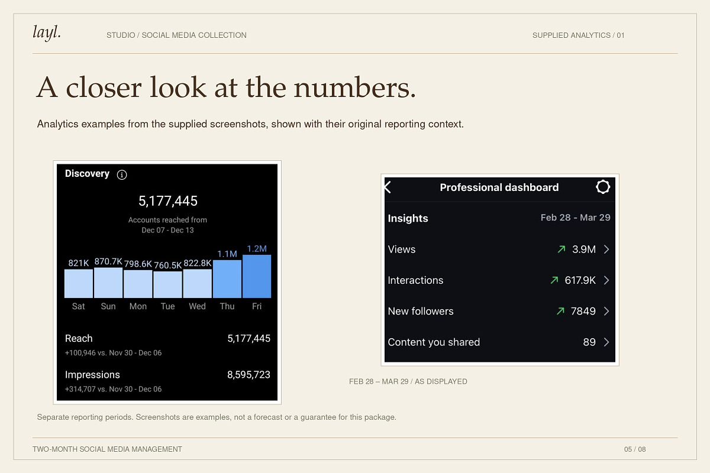Click the green trend arrow beside 617.9K
The image size is (710, 473).
pyautogui.click(x=554, y=280)
